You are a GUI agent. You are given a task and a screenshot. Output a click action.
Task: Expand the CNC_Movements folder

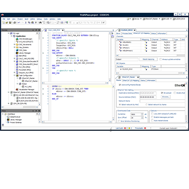pyautogui.click(x=14, y=44)
